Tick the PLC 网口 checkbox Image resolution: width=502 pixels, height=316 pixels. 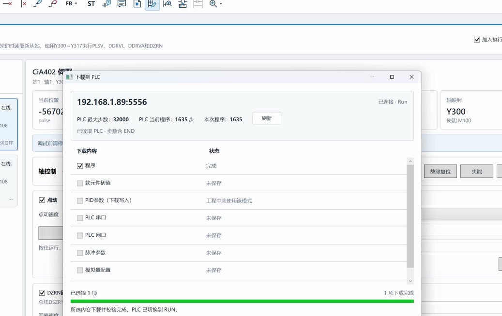click(80, 235)
